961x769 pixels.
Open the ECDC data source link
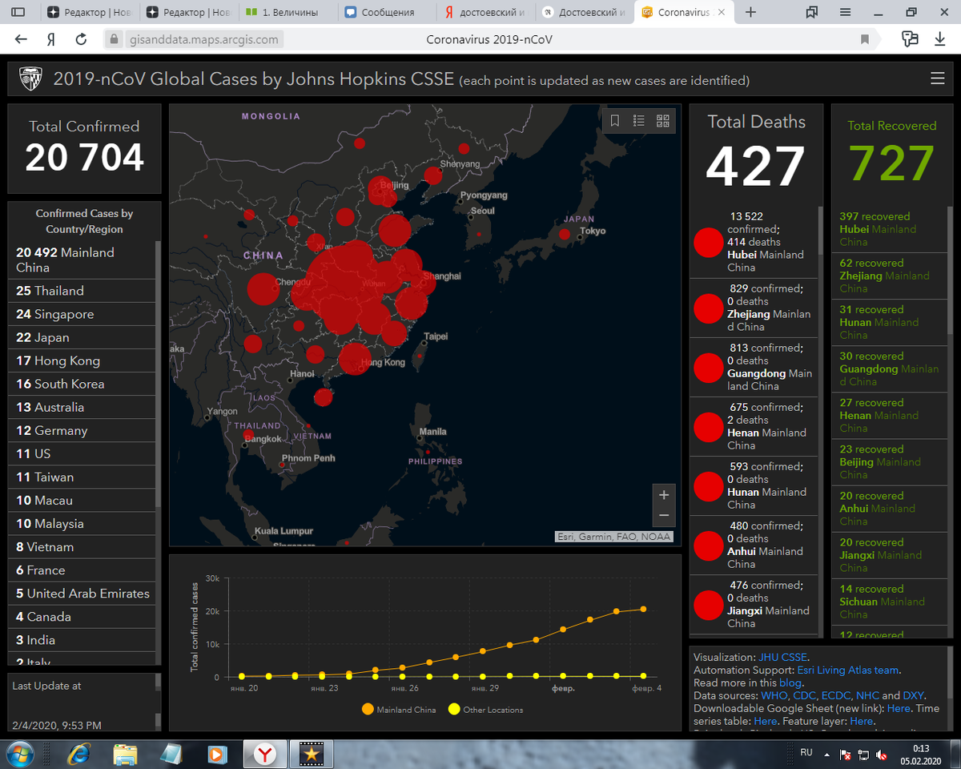(835, 696)
